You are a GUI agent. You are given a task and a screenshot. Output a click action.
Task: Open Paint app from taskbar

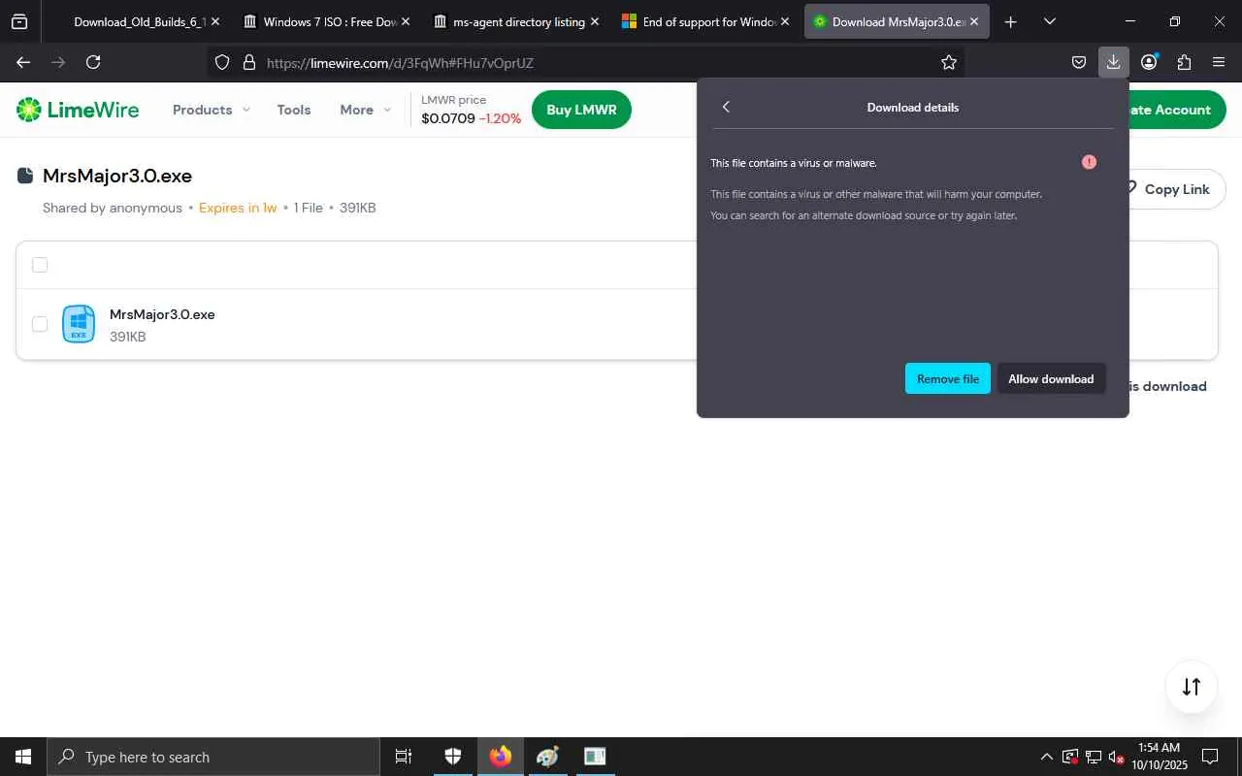[x=547, y=757]
